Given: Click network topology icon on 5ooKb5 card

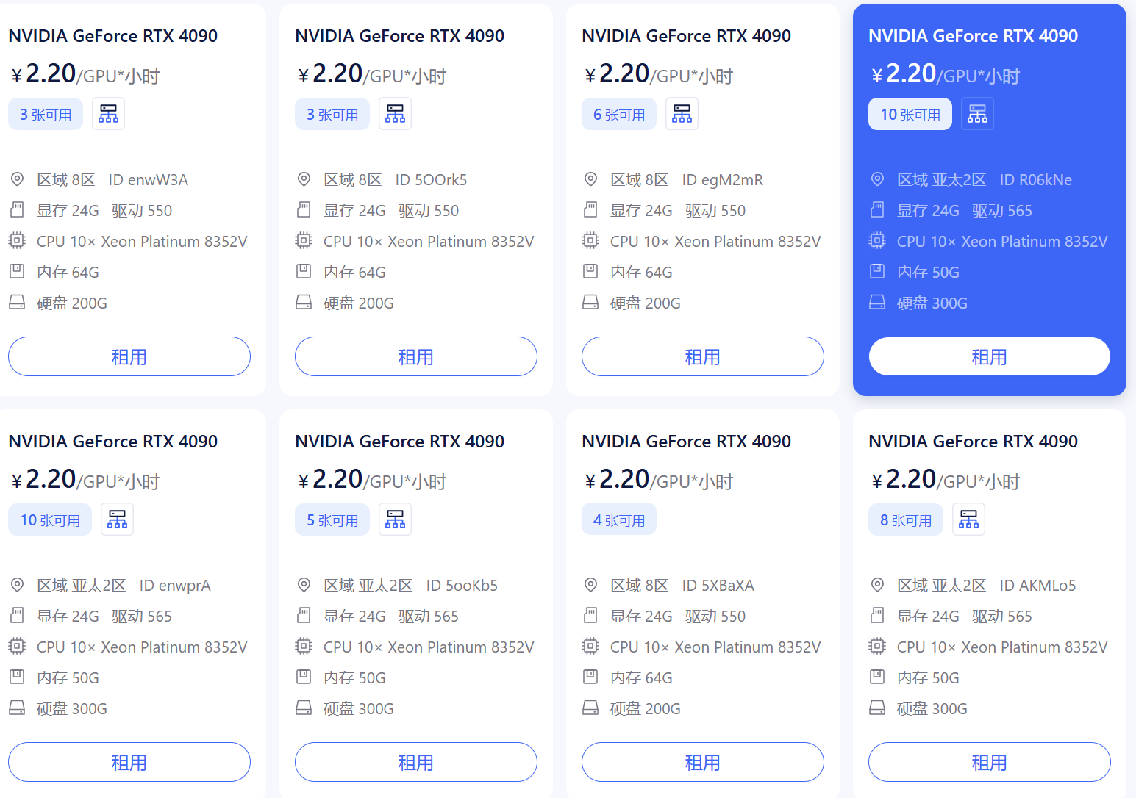Looking at the screenshot, I should pyautogui.click(x=395, y=520).
